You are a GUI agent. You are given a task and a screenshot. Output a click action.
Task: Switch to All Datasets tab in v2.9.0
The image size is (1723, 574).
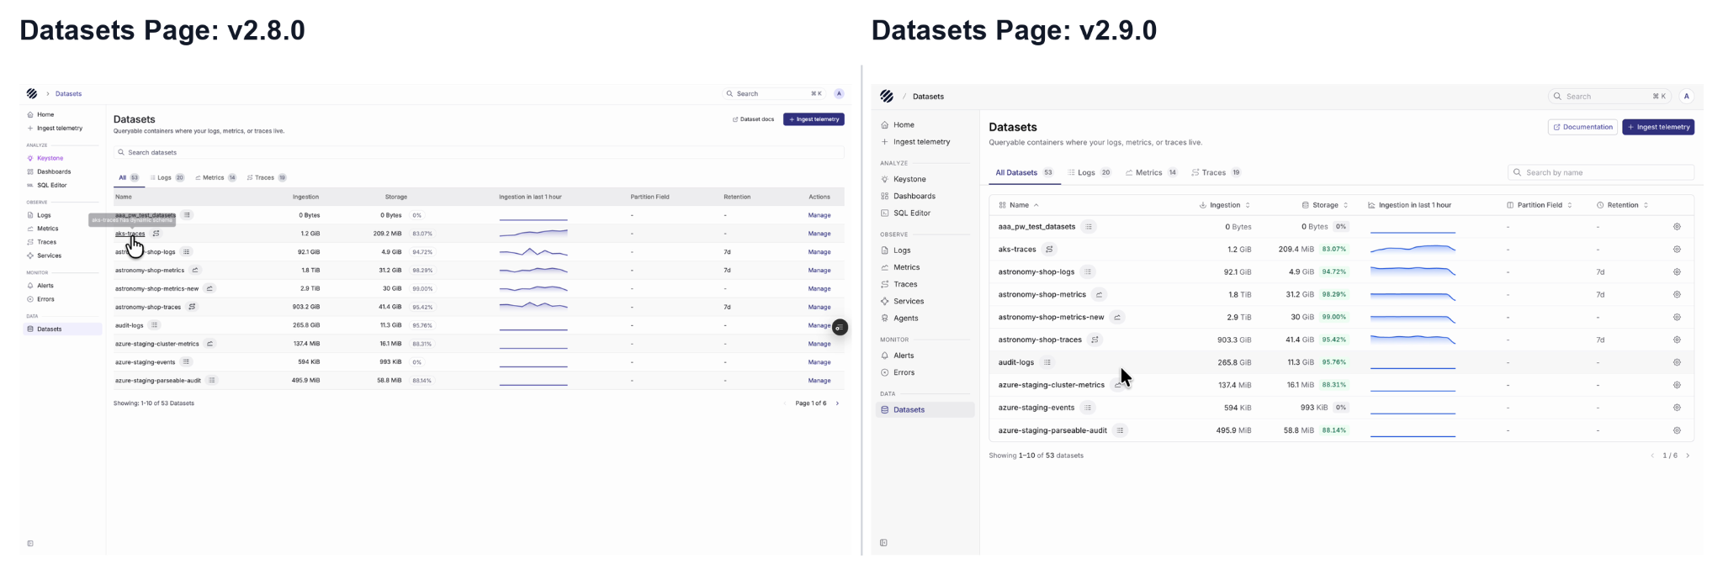1024,172
